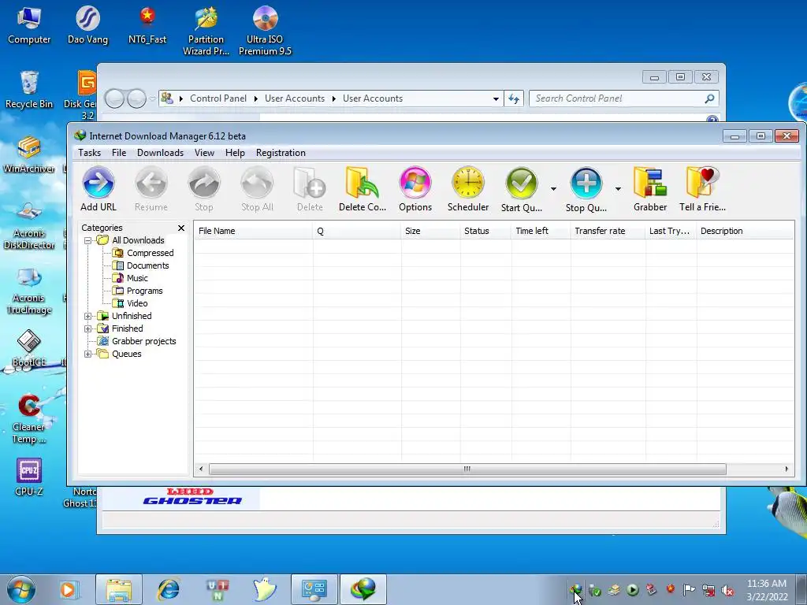
Task: Click Control Panel in the breadcrumb path
Action: [x=218, y=98]
